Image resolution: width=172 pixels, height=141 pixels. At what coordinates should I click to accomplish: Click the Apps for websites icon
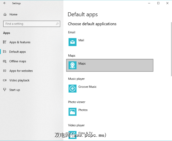5,71
